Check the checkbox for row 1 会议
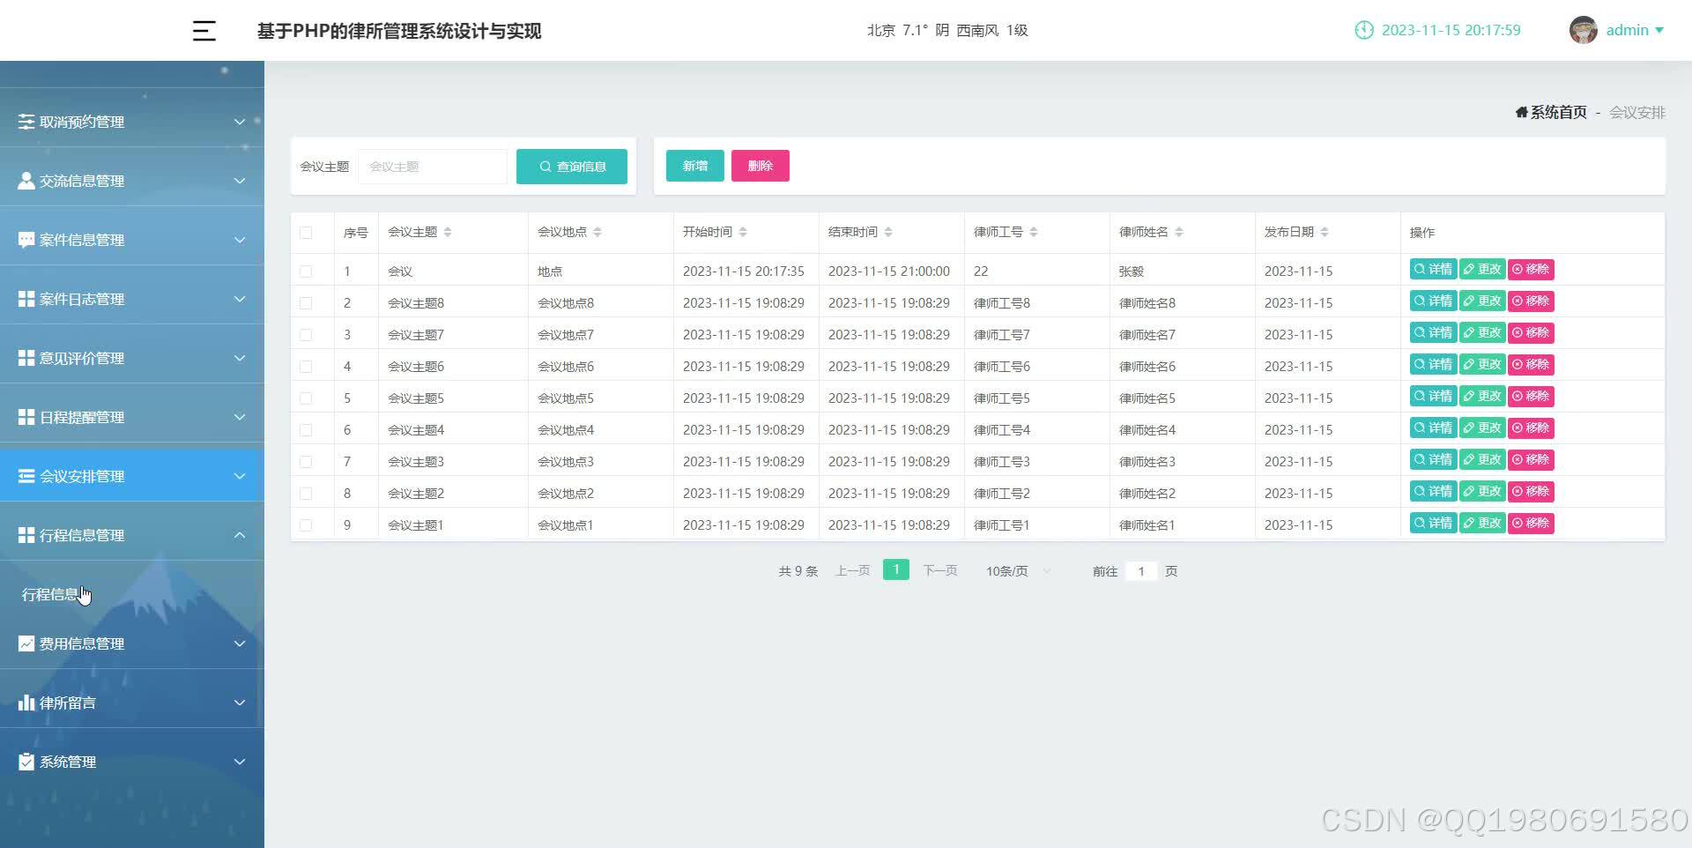This screenshot has height=848, width=1692. (306, 271)
